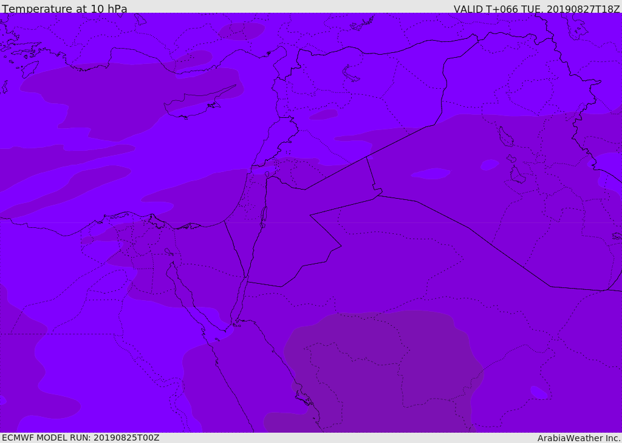
Task: Click the 'Temperature at 10 hPa' title text
Action: 64,9
